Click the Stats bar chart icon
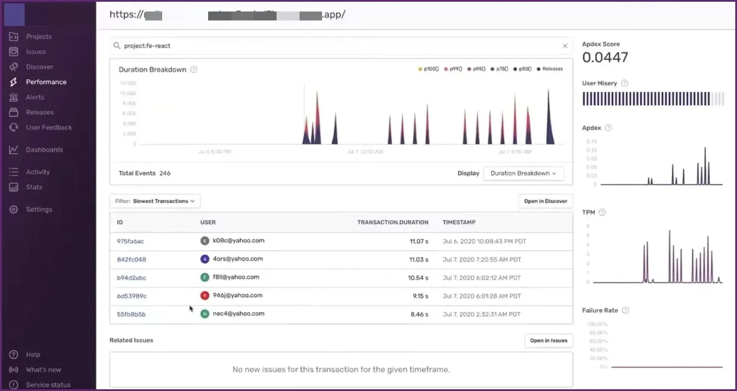Image resolution: width=737 pixels, height=391 pixels. click(x=14, y=187)
